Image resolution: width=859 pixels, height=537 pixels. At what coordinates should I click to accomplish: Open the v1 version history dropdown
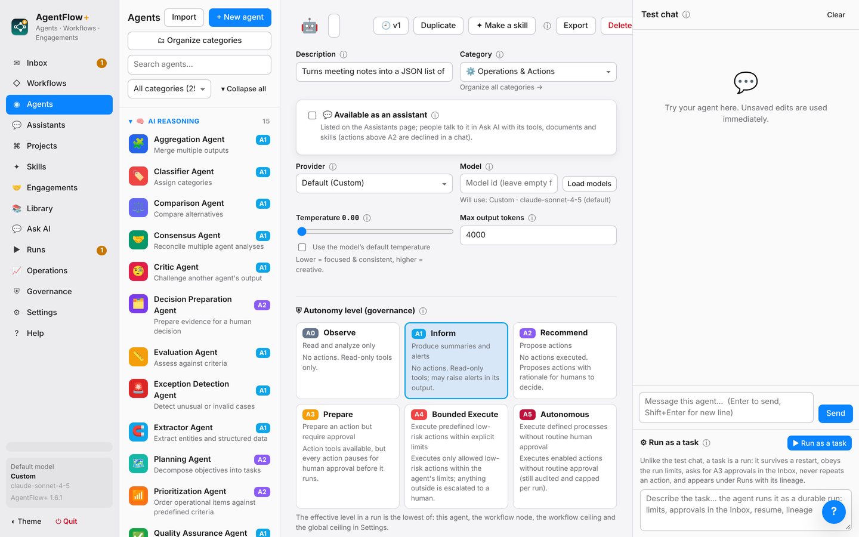[391, 26]
